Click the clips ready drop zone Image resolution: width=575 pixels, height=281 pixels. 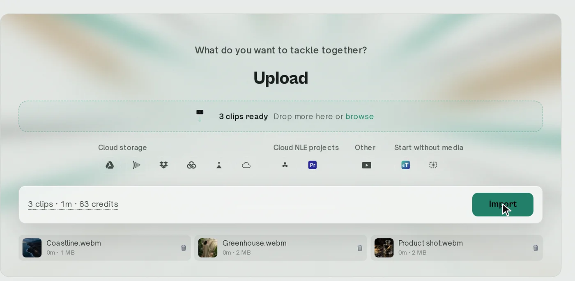pos(281,116)
